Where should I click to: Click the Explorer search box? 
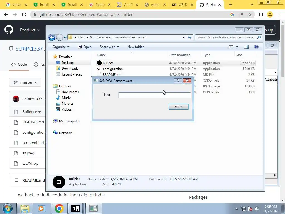coord(229,37)
